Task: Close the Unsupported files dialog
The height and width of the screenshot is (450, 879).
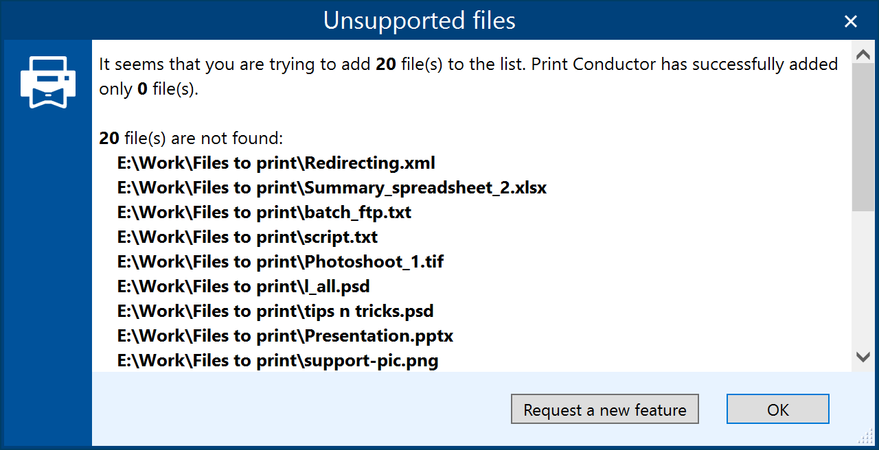Action: 851,21
